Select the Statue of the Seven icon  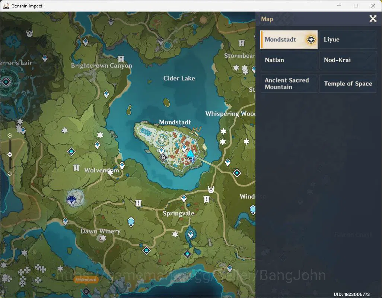pos(72,200)
